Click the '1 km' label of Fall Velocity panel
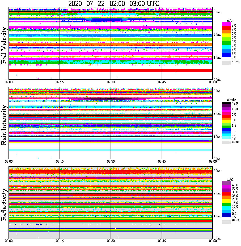Screen dimensions: 241x246 coord(217,58)
